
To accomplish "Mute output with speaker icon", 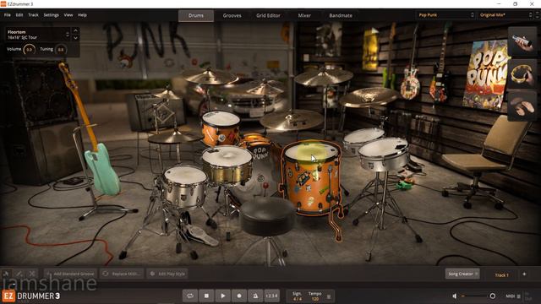I will [x=455, y=296].
